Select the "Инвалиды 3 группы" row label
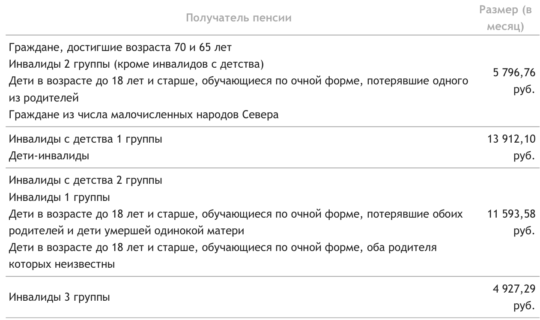This screenshot has width=540, height=320. (x=59, y=297)
